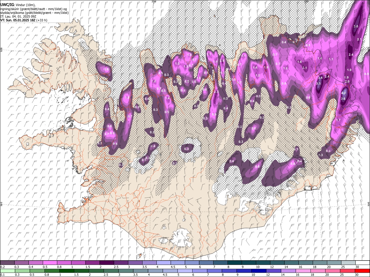
Task: Pick the bright pink 0.5 swatch on snow scale
Action: tap(50, 263)
